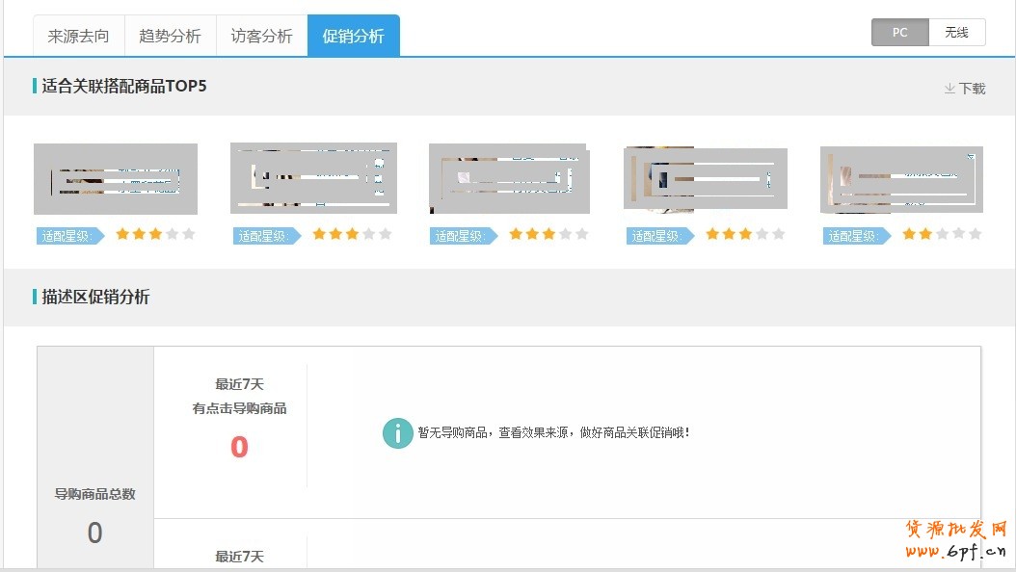
Task: Click the download icon beside 下载
Action: (949, 88)
